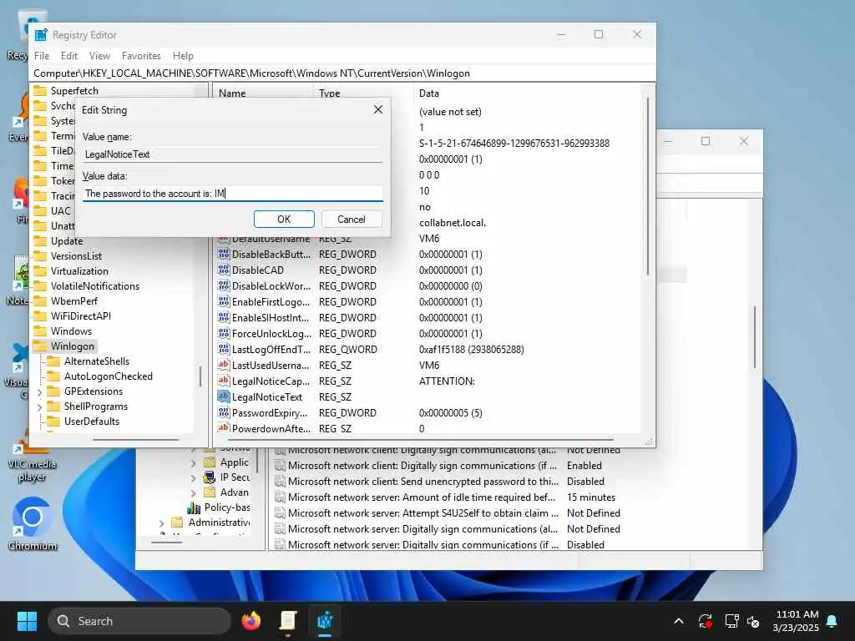Expand the Administrative node in background window

click(x=161, y=523)
